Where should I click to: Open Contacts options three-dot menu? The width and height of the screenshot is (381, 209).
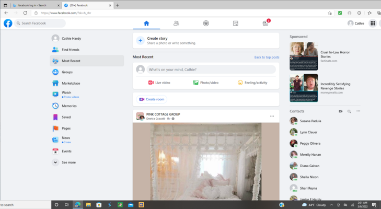pyautogui.click(x=358, y=111)
